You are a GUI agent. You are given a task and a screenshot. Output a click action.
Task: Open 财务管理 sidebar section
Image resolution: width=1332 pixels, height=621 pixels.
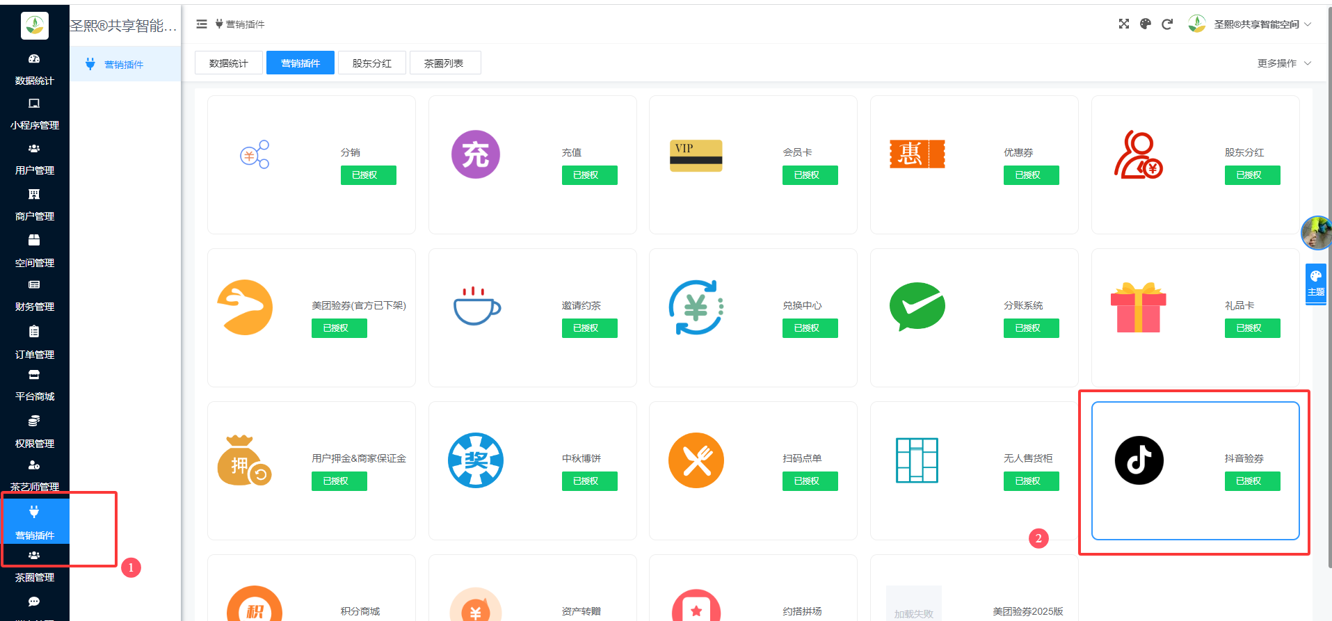34,296
